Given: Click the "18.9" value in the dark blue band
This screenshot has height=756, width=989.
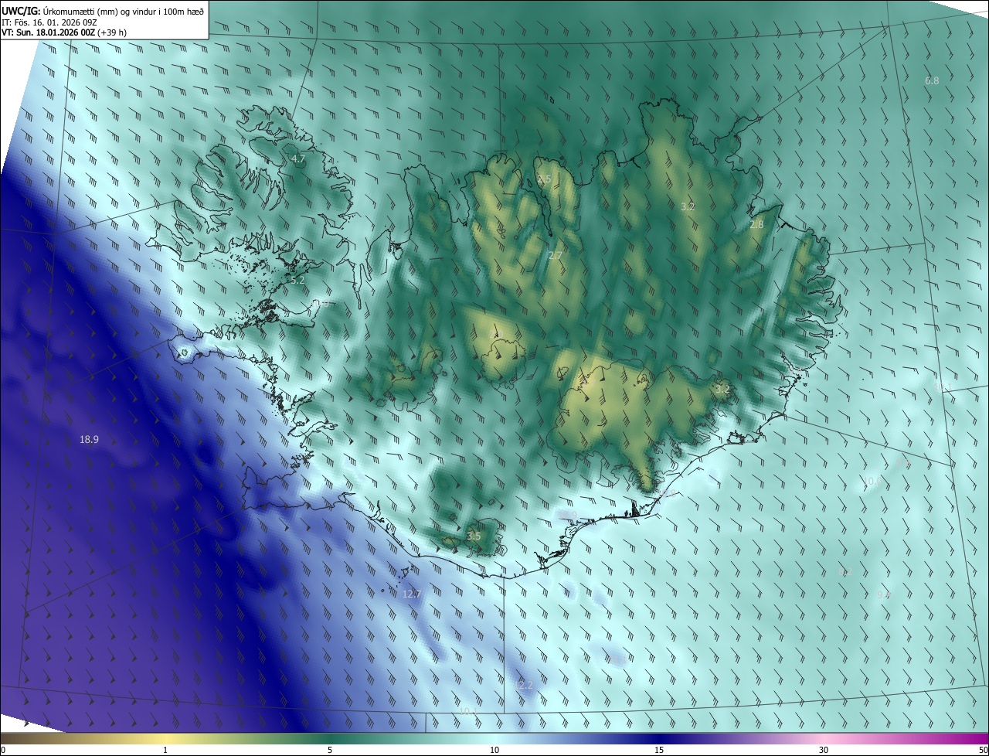Looking at the screenshot, I should 89,440.
